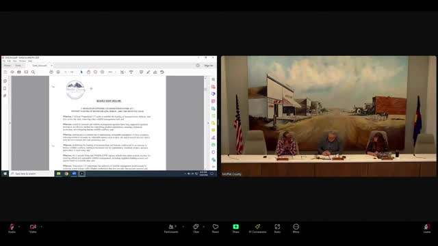Toggle the Video camera on
This screenshot has height=246, width=438.
click(33, 228)
